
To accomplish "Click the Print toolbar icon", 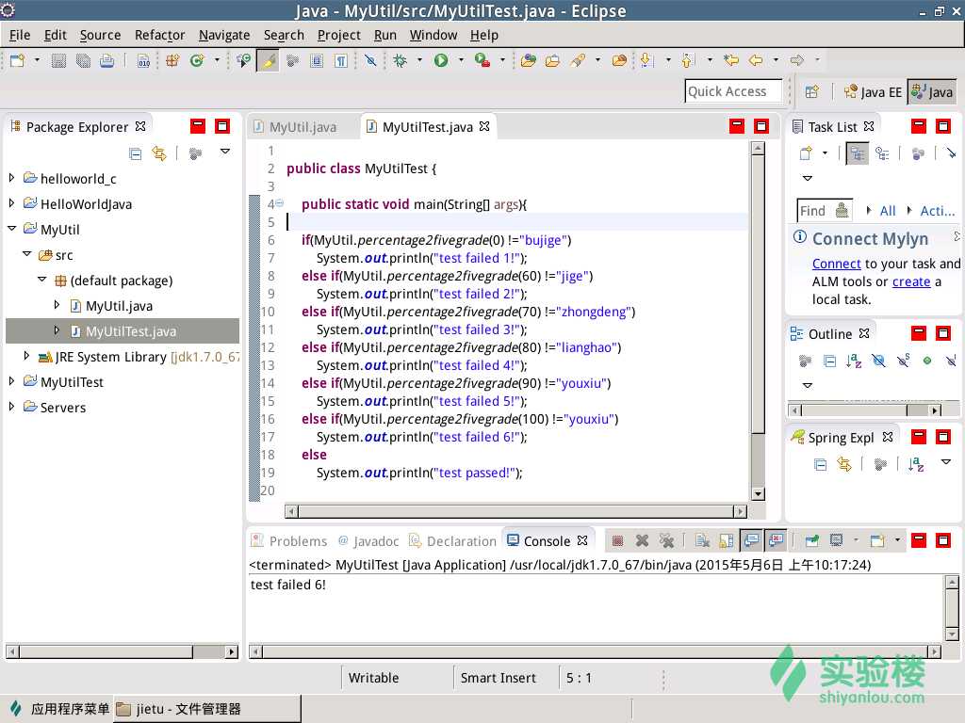I will [107, 60].
